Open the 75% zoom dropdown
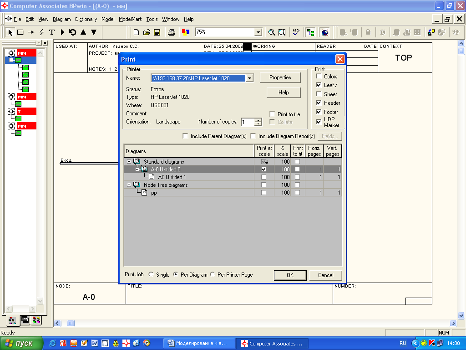The height and width of the screenshot is (350, 466). pos(258,32)
